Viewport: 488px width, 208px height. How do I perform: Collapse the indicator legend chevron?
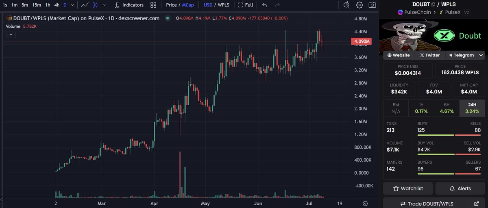coord(11,35)
